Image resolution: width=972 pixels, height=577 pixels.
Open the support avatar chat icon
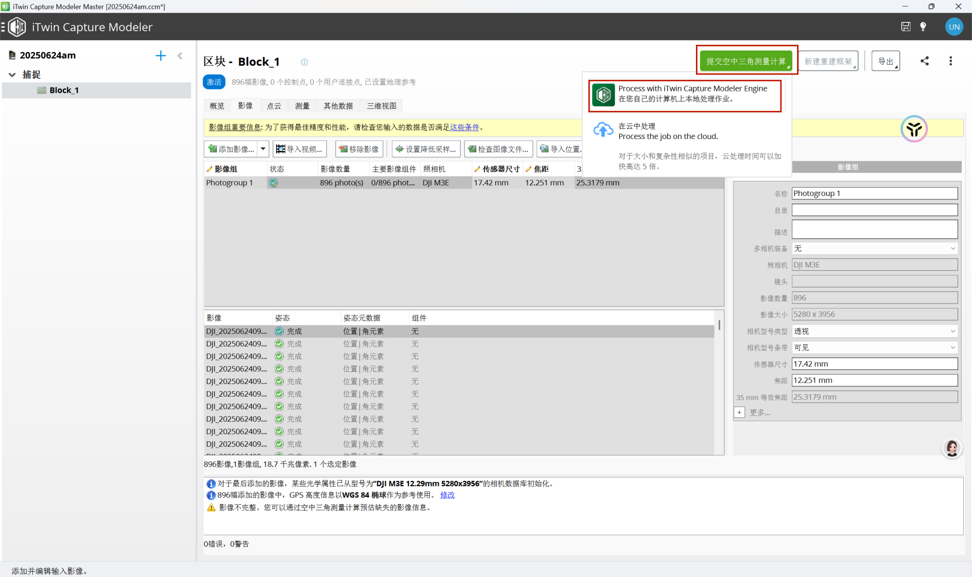(952, 448)
